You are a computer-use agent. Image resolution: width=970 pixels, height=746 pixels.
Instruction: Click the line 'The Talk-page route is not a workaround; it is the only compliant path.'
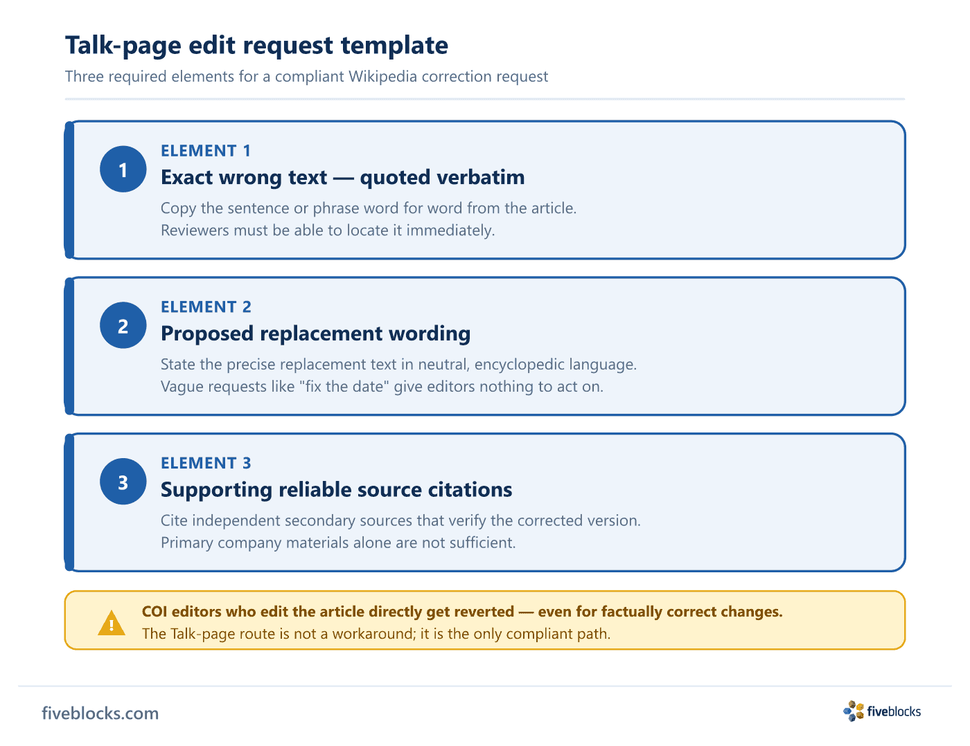[376, 634]
